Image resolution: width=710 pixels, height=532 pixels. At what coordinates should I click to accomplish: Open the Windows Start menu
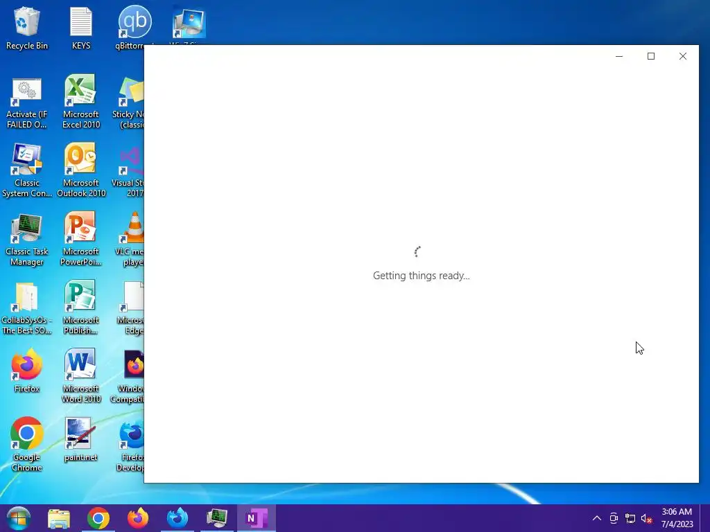[19, 518]
